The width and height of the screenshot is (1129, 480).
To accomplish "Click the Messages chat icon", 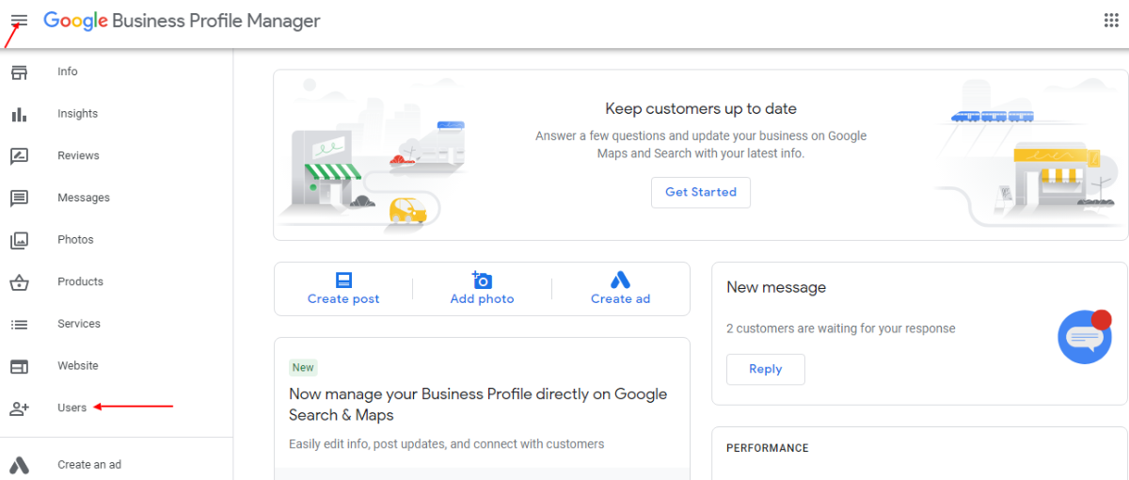I will click(19, 198).
